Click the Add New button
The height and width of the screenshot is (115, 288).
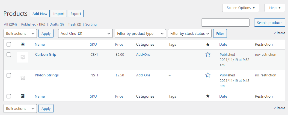(x=40, y=14)
